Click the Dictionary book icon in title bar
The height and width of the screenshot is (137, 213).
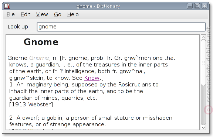[7, 6]
